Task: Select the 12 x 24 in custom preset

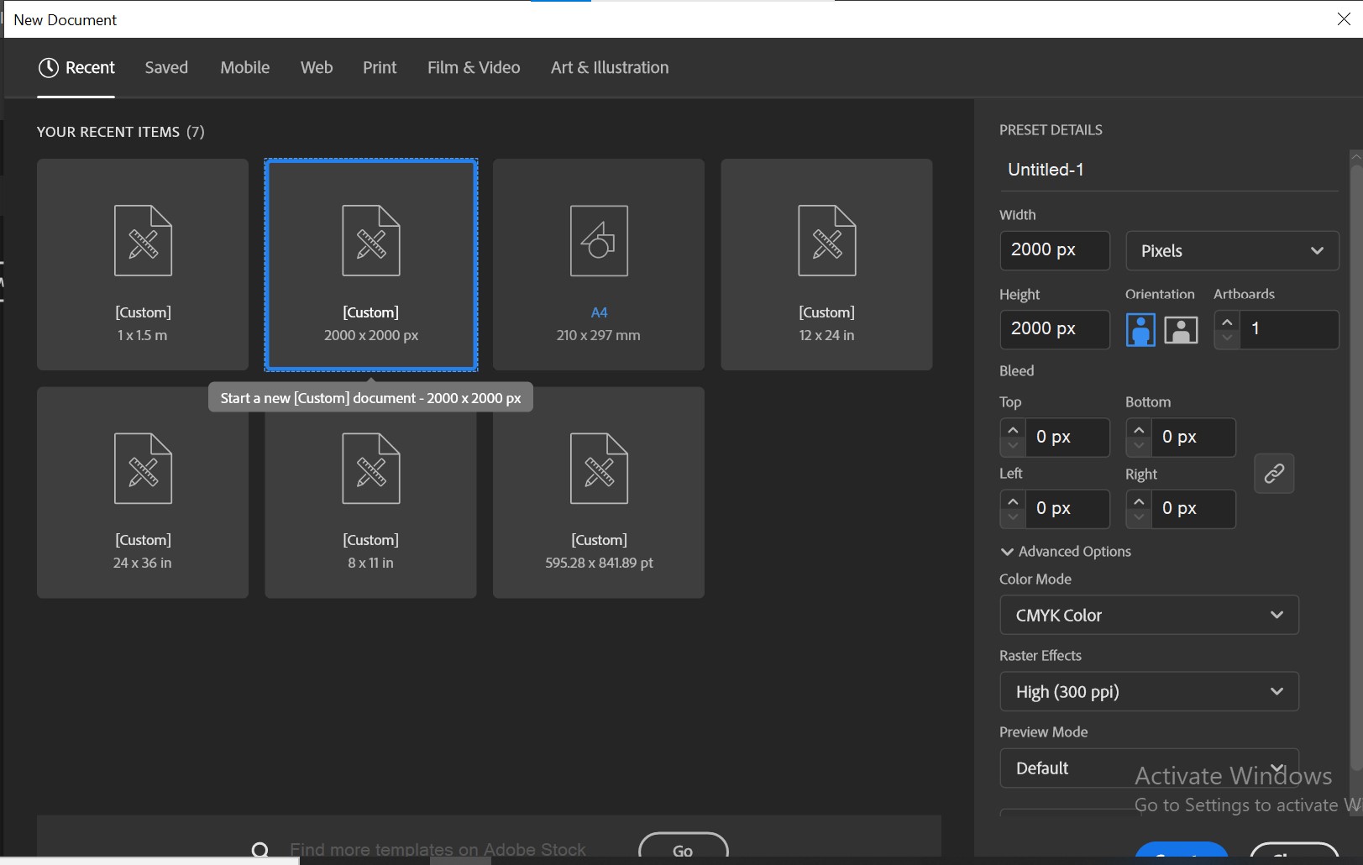Action: (826, 265)
